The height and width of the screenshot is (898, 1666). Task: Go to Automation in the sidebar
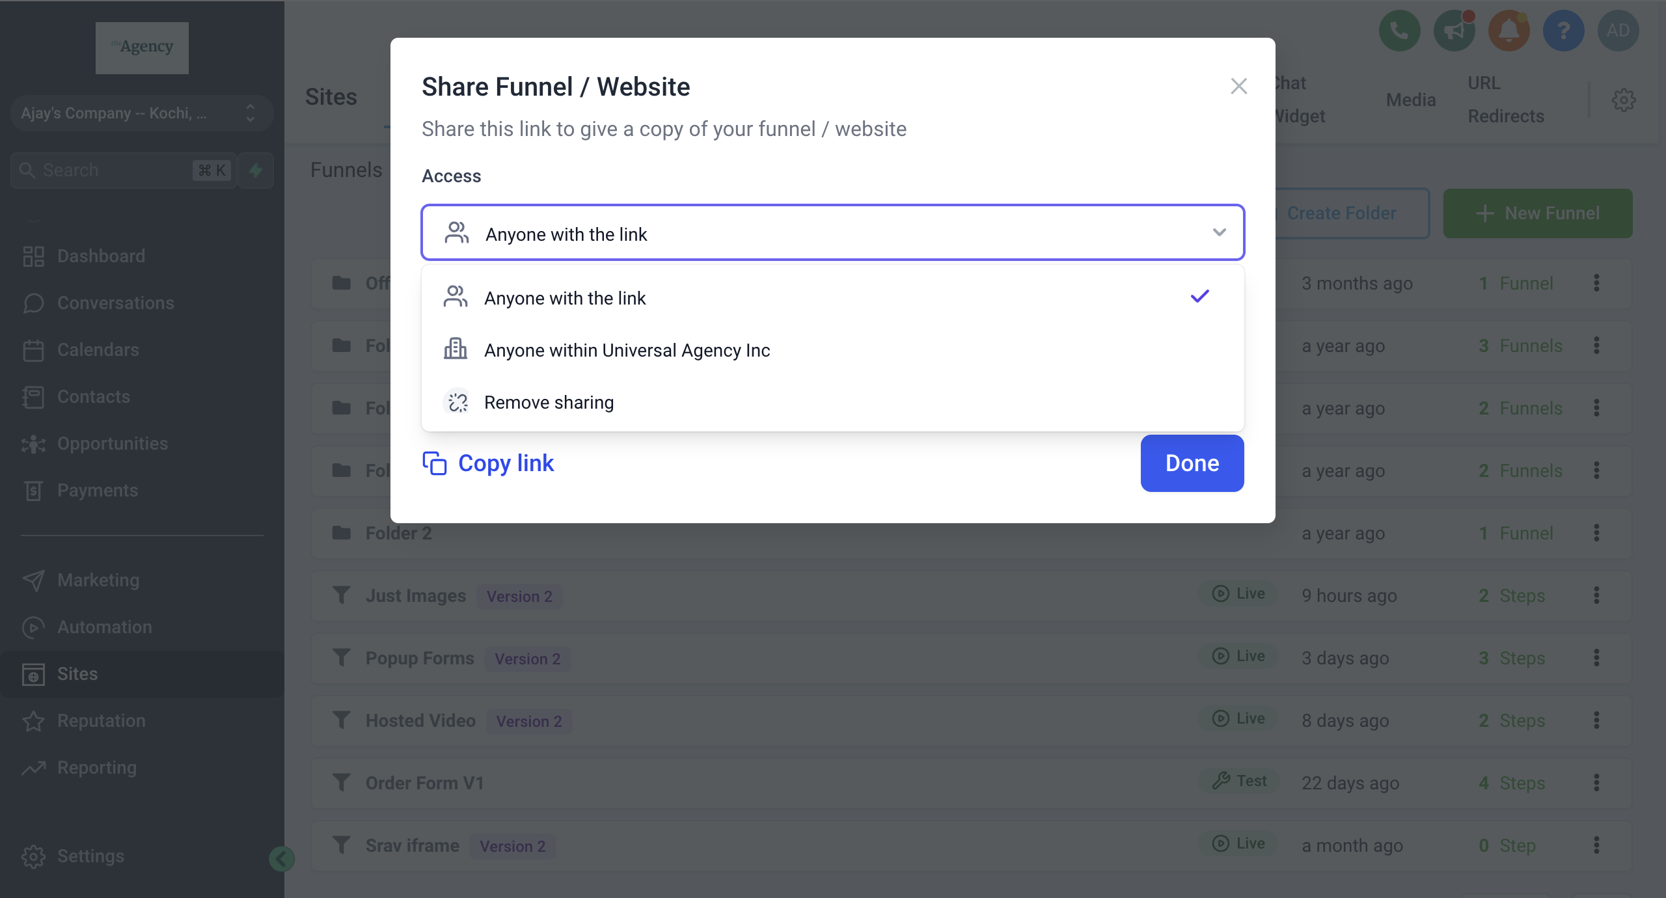pos(104,627)
